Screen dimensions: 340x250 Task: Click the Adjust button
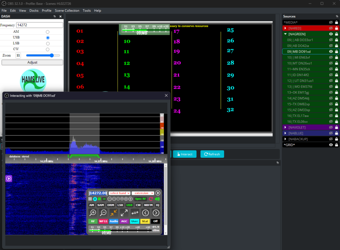(32, 62)
